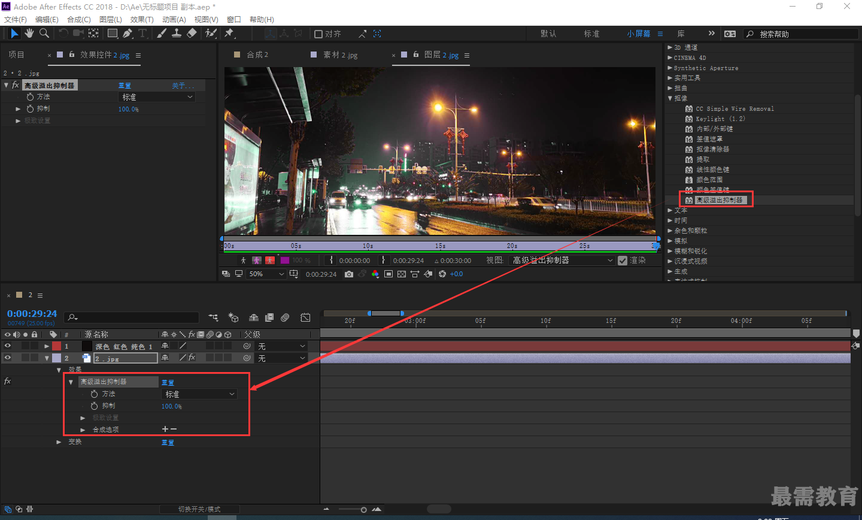Click the 搜索帮助 search help field

coord(801,34)
